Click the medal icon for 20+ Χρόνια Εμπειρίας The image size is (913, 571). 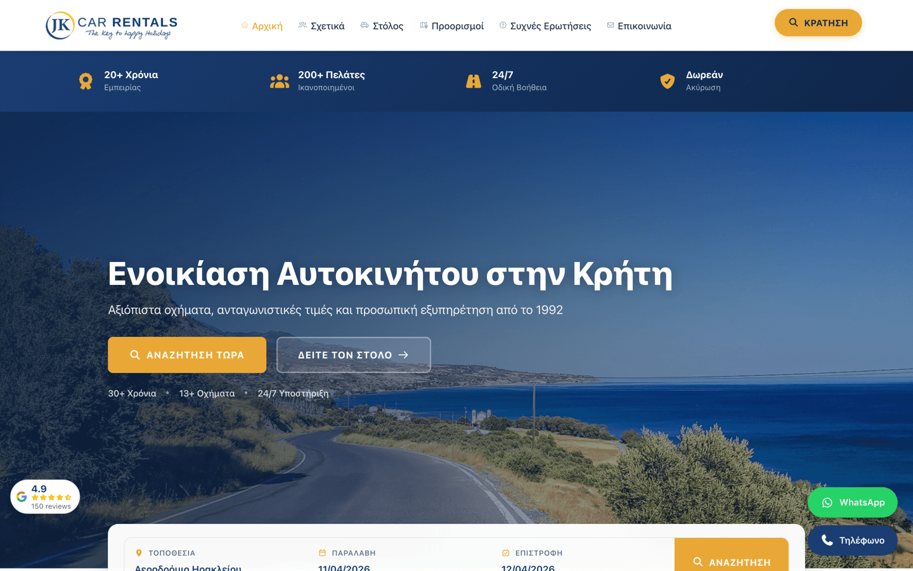(x=86, y=81)
